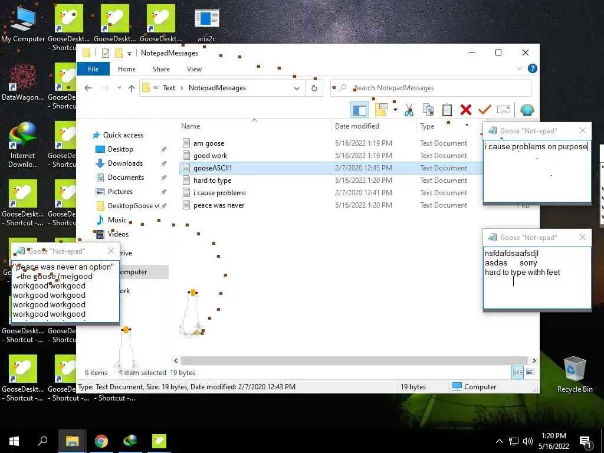604x453 pixels.
Task: Sort by Date modified column header
Action: (357, 126)
